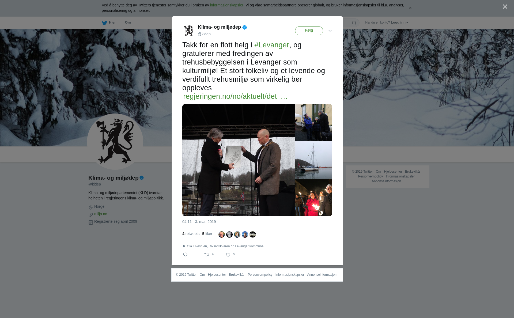Click the retweet icon on the tweet
Viewport: 514px width, 318px height.
(x=207, y=255)
